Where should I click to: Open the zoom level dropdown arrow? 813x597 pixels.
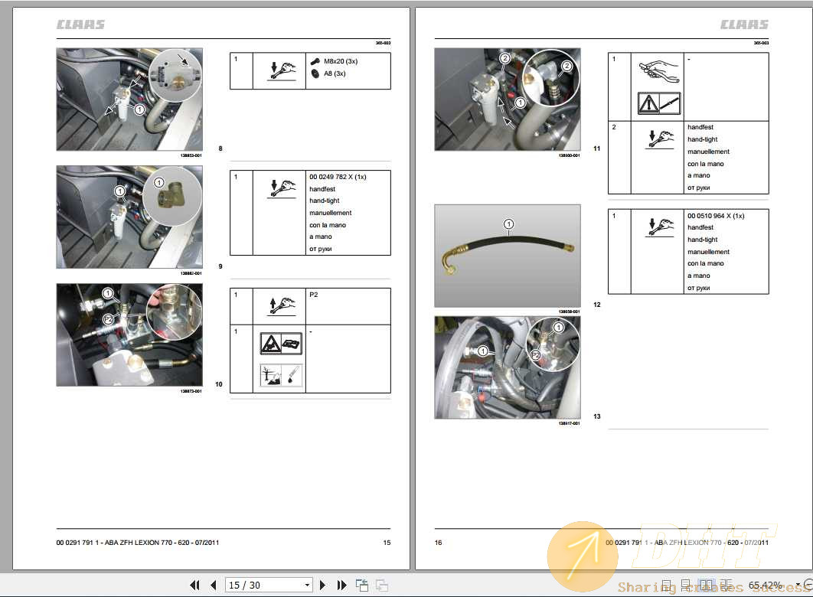tap(798, 585)
